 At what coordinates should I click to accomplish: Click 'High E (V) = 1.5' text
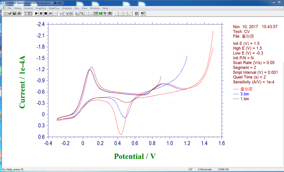[x=247, y=48]
